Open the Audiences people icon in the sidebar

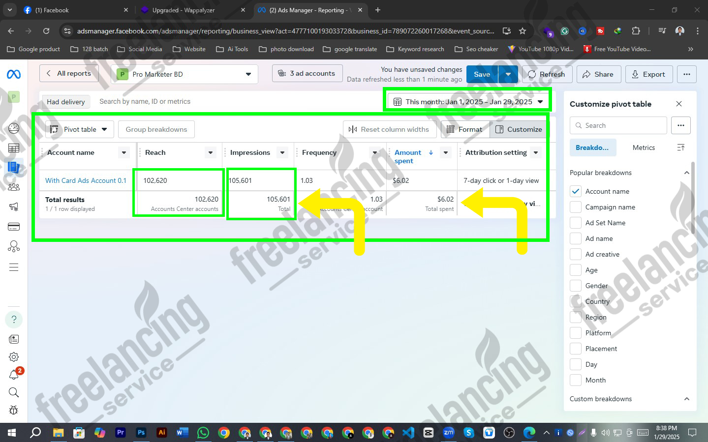(x=14, y=187)
